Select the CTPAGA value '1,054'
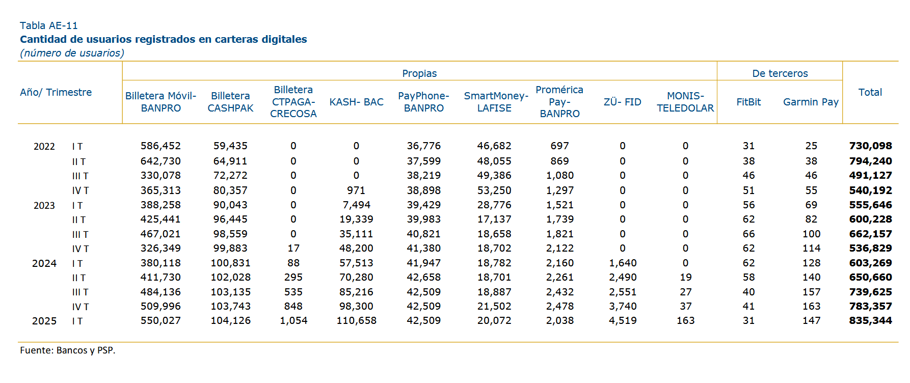The image size is (910, 383). 293,321
